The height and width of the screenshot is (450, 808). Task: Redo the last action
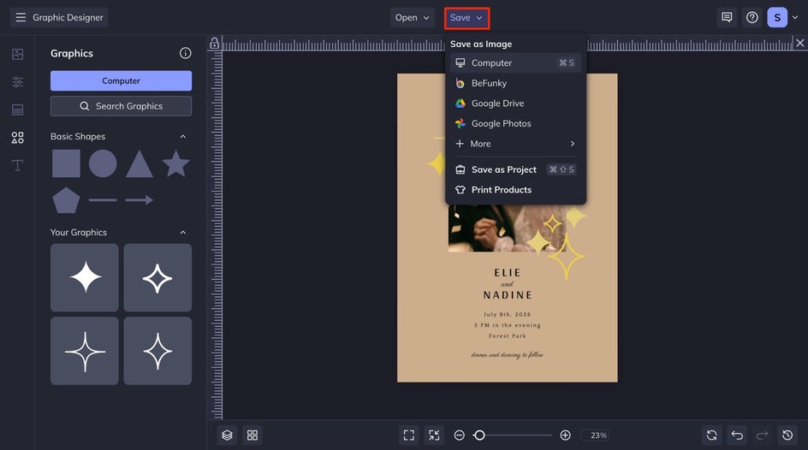(762, 435)
